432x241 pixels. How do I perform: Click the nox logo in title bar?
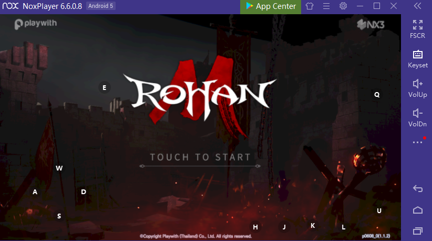11,6
